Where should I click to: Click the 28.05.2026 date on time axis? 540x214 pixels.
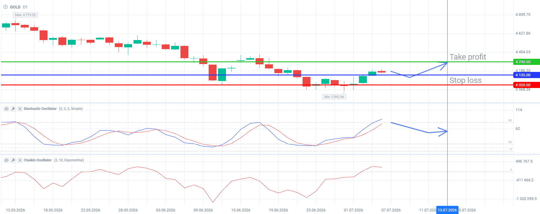click(128, 210)
